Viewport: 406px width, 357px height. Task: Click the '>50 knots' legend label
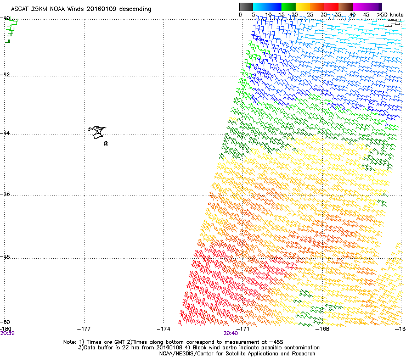coord(390,15)
